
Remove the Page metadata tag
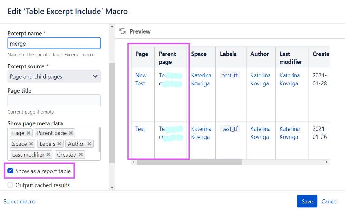click(29, 133)
